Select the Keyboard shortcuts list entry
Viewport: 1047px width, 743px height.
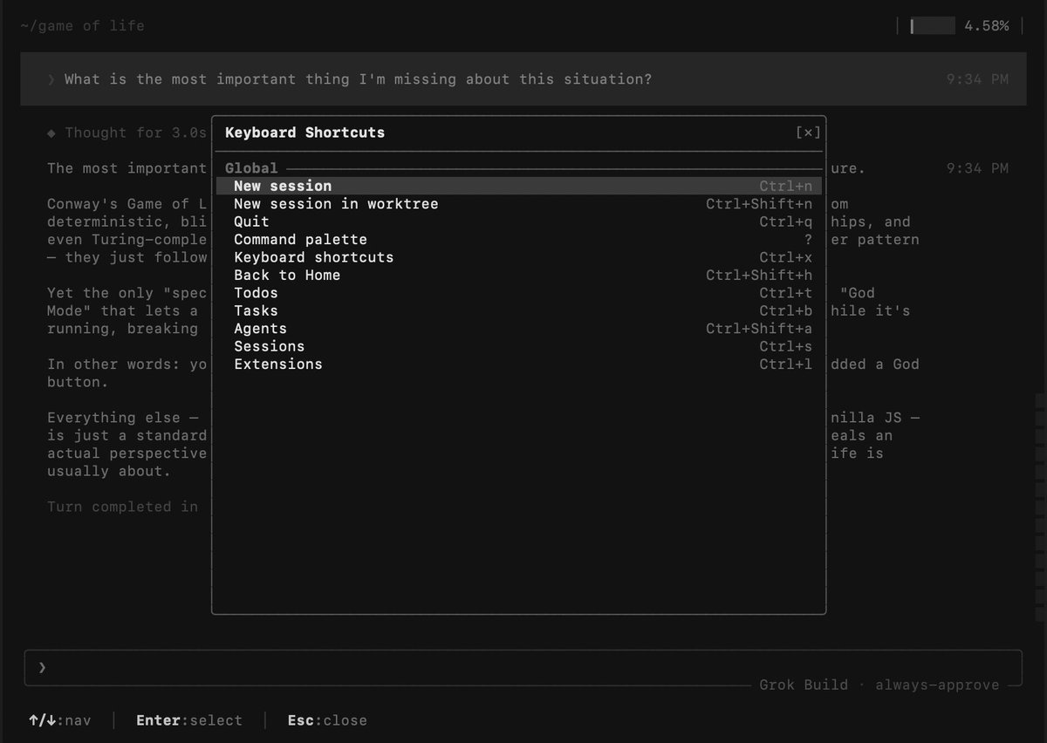tap(519, 257)
